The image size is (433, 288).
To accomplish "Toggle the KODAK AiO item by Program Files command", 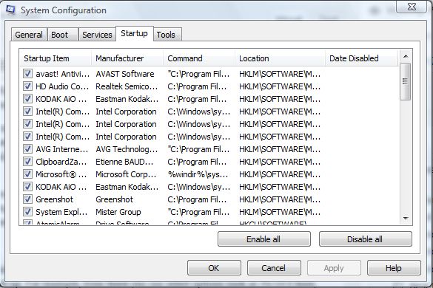I will pos(27,99).
